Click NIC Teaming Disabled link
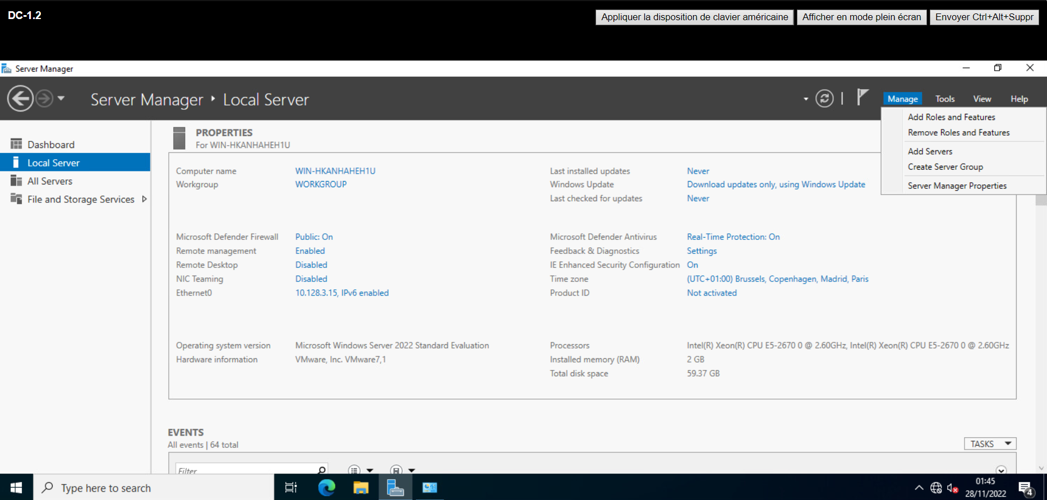The width and height of the screenshot is (1047, 500). pyautogui.click(x=311, y=279)
